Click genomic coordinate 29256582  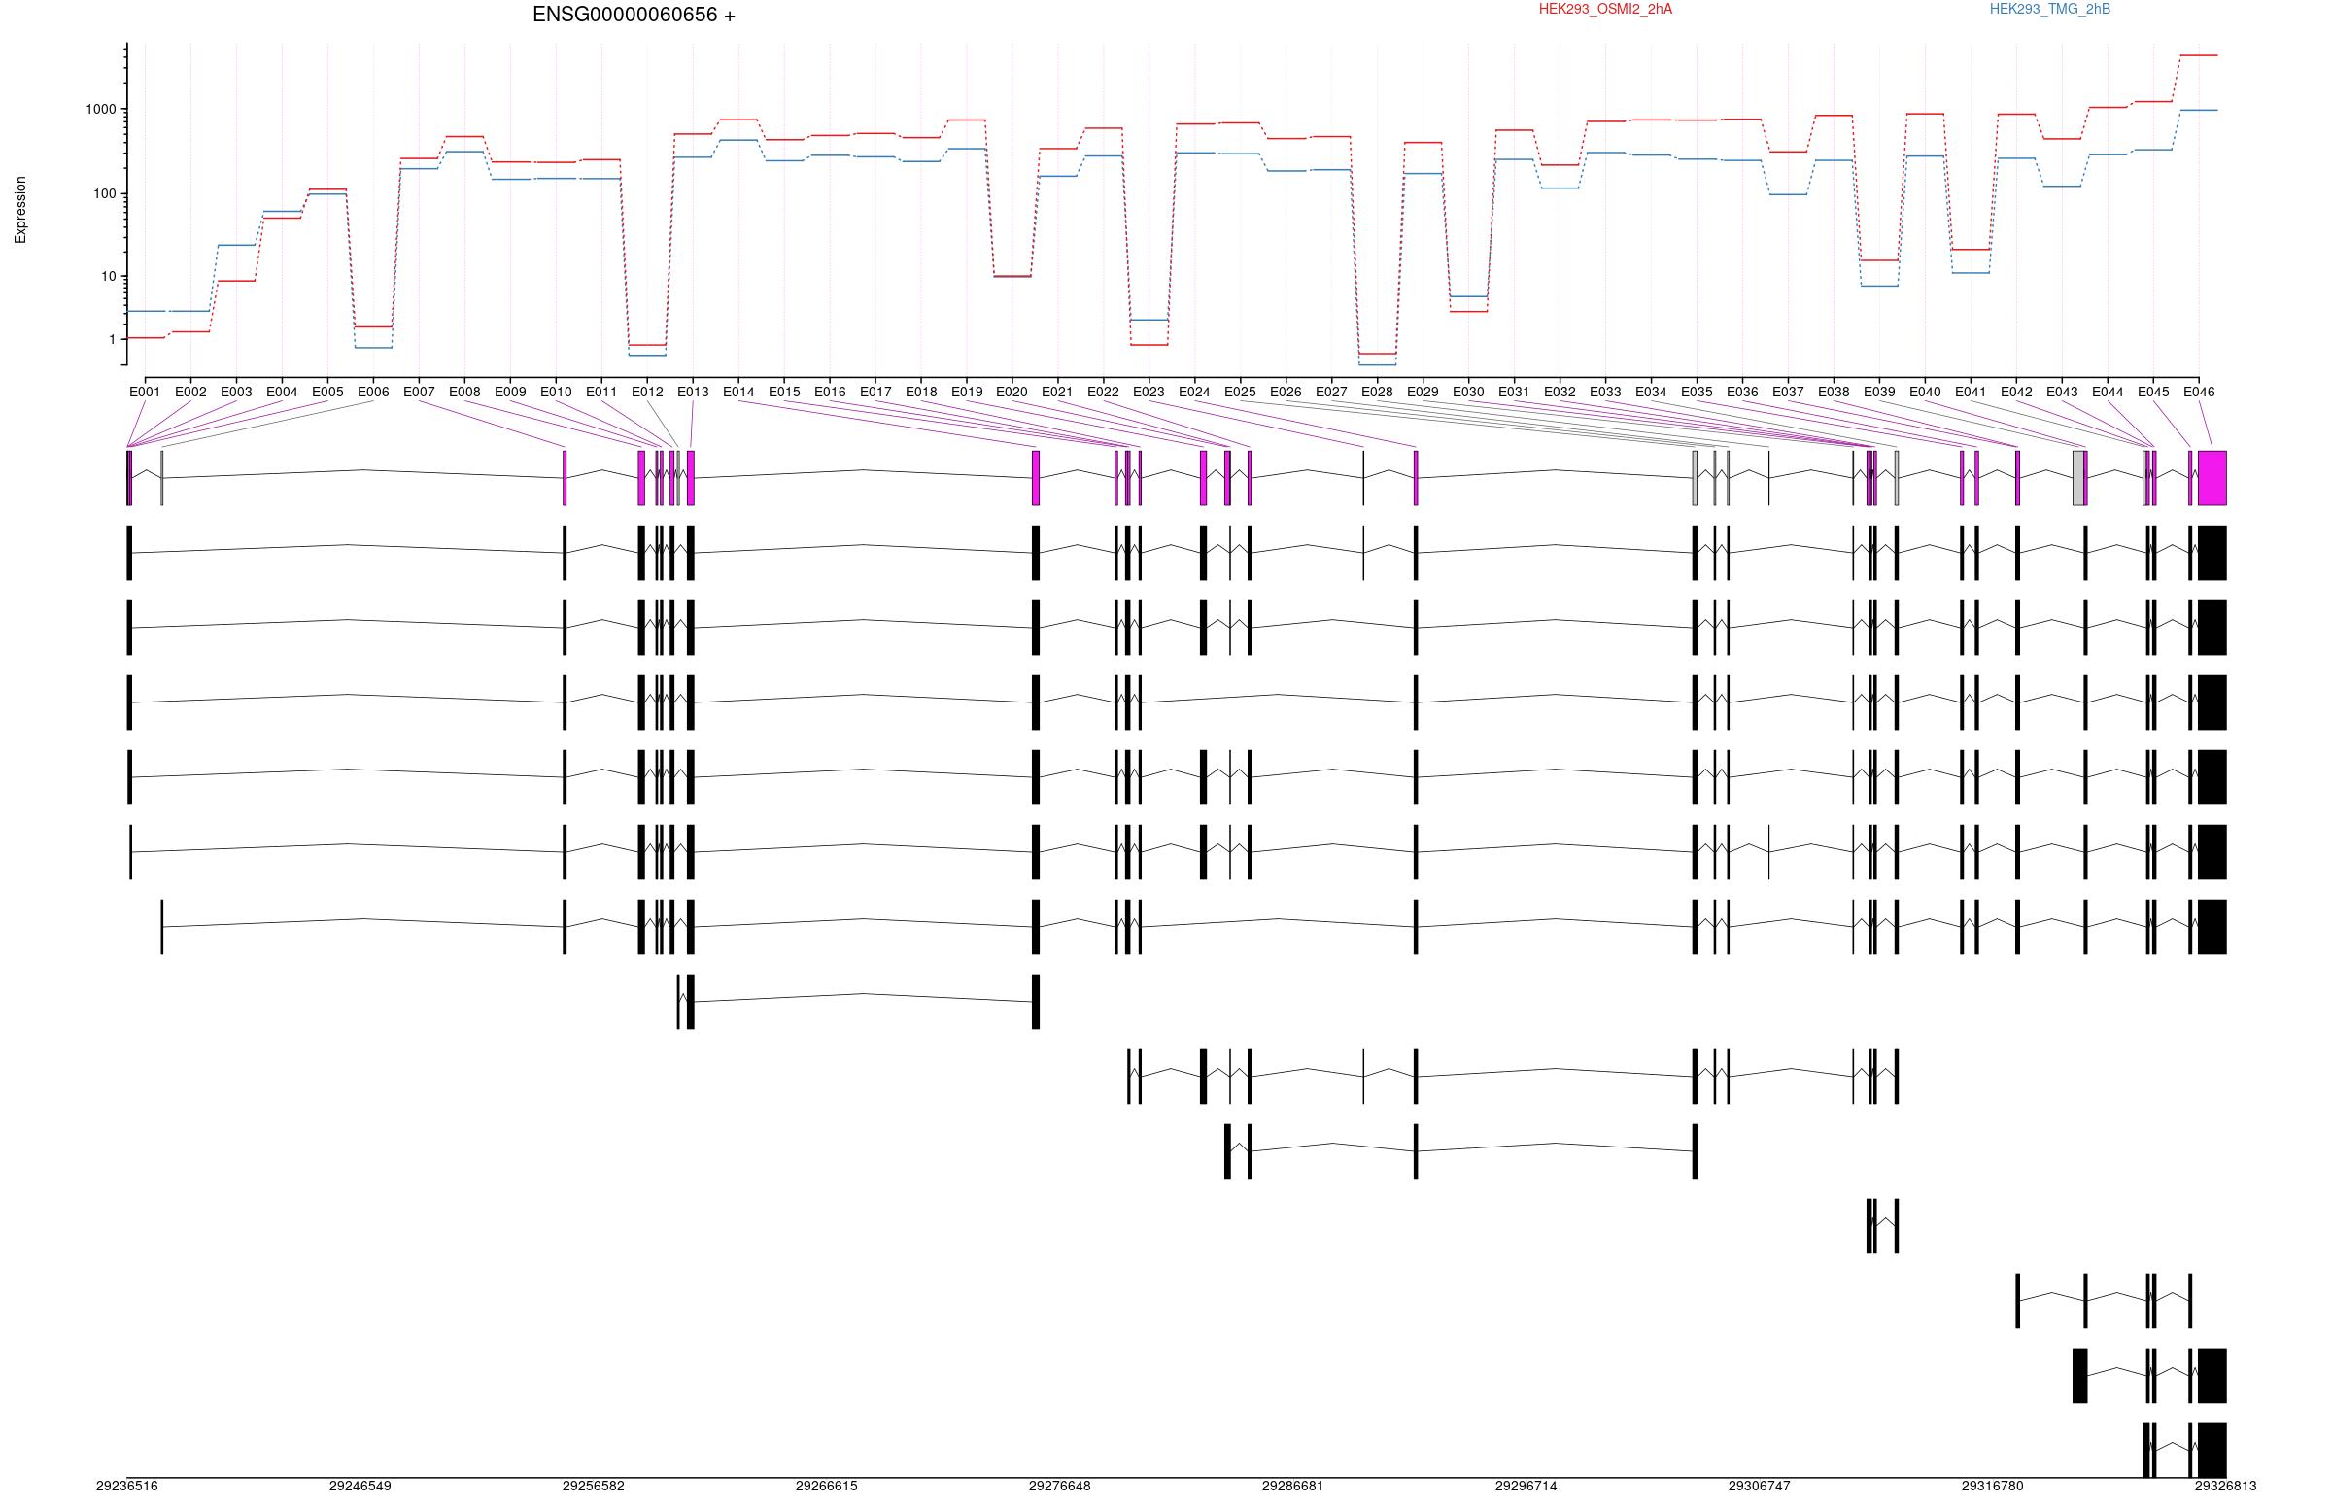[594, 1487]
